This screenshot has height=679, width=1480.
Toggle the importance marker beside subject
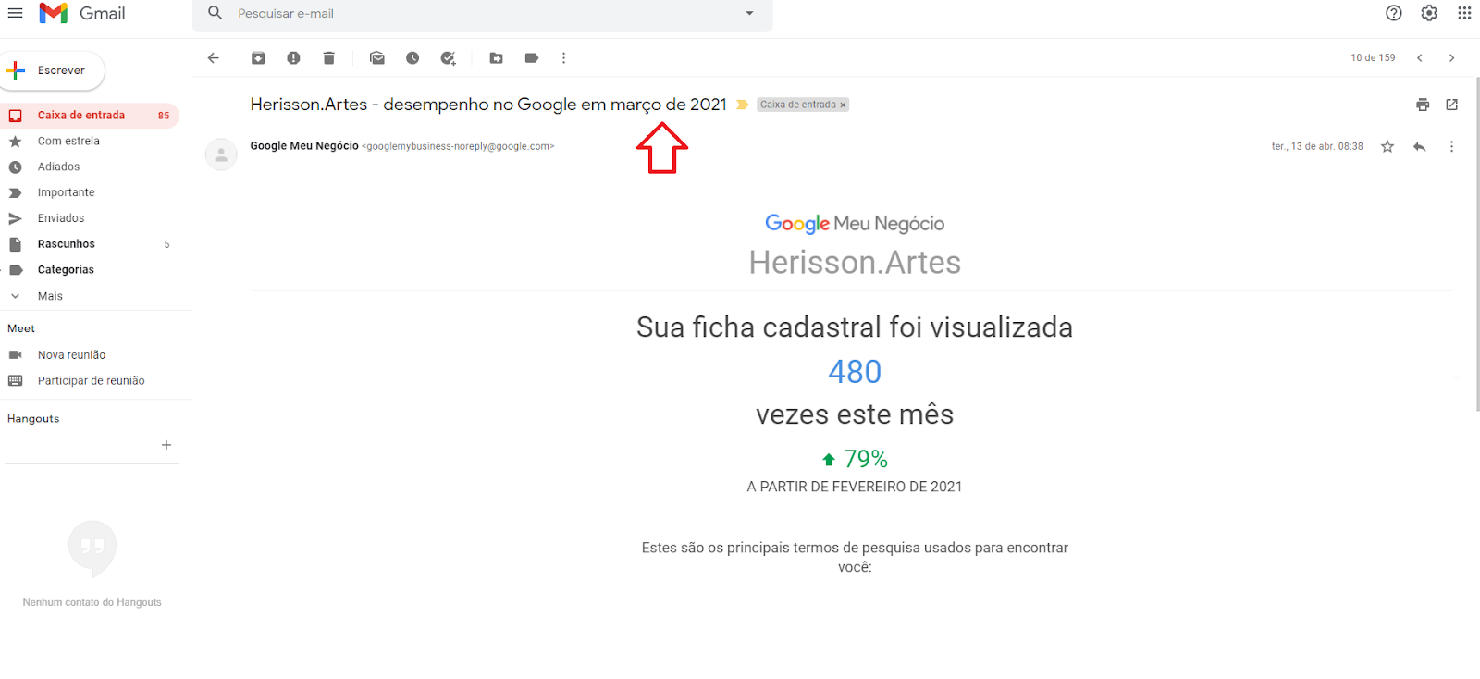742,105
